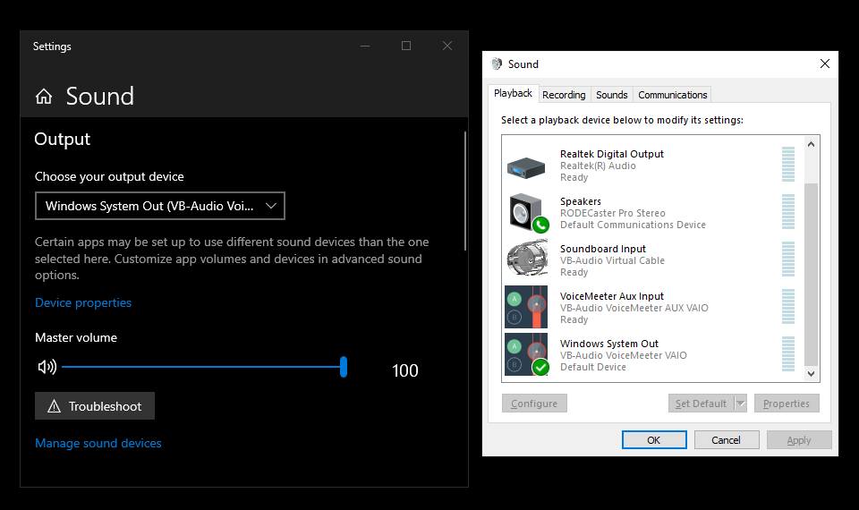Screen dimensions: 859x510
Task: Select the RODECaster Pro Speakers icon
Action: click(x=526, y=213)
